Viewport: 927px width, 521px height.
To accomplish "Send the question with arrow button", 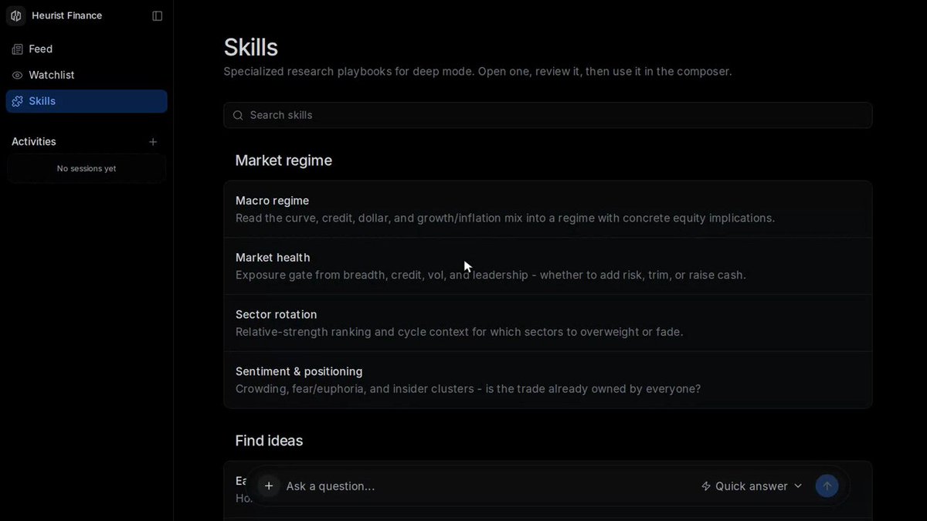I will click(x=827, y=486).
